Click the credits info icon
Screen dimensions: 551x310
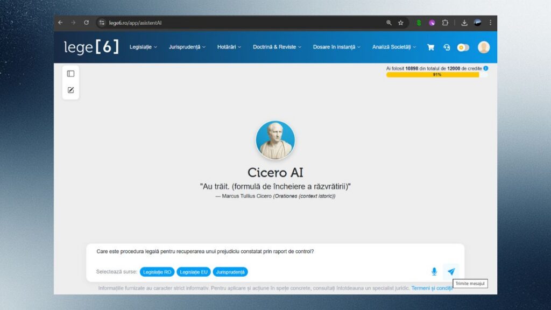486,68
